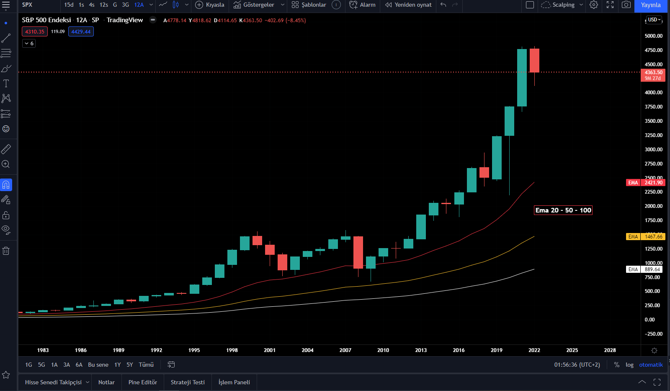The height and width of the screenshot is (391, 670).
Task: Toggle the symbol legend minus icon
Action: 153,20
